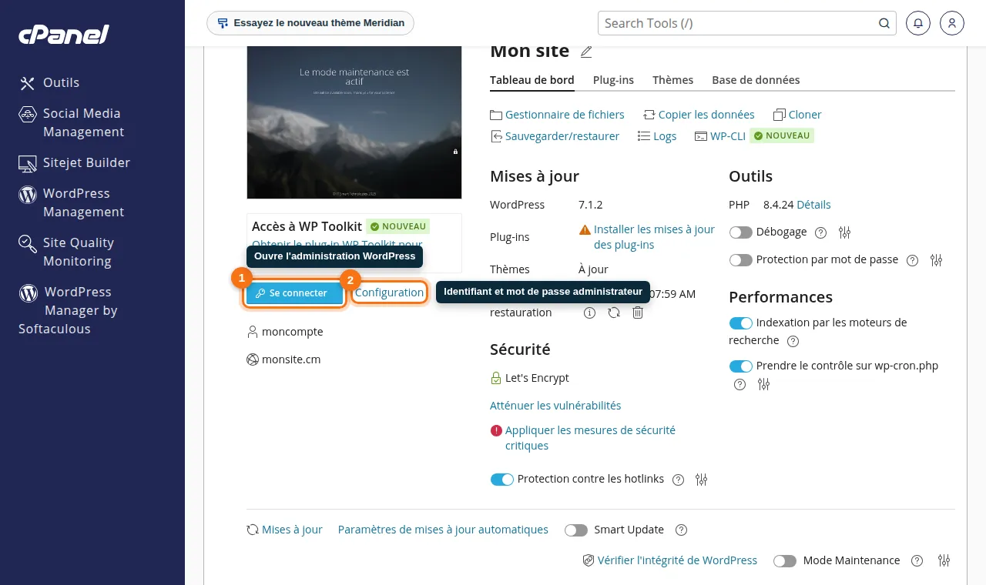Open PHP Détails link

point(813,205)
